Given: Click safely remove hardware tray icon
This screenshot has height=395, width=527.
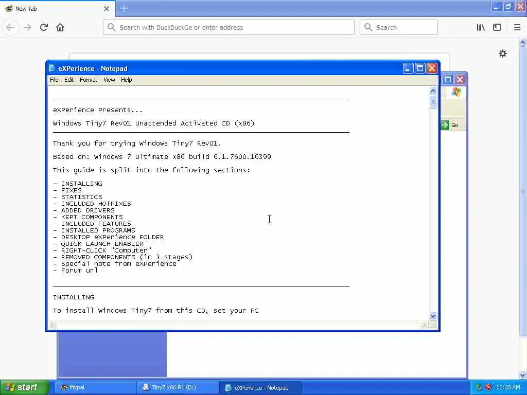Looking at the screenshot, I should [x=479, y=387].
